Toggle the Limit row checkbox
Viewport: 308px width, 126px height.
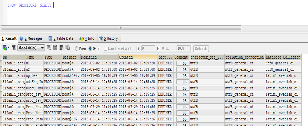pos(105,48)
